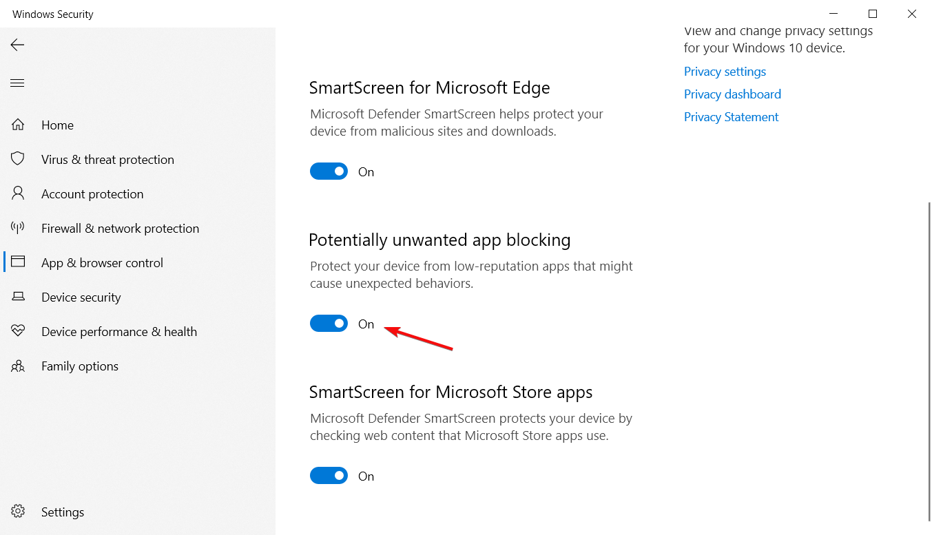Open the hamburger navigation menu
Screen dimensions: 932x535
pyautogui.click(x=17, y=83)
